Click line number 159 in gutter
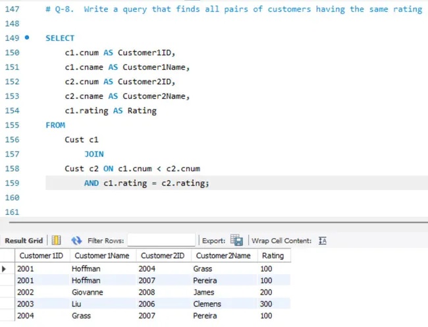428x327 pixels. pyautogui.click(x=12, y=183)
